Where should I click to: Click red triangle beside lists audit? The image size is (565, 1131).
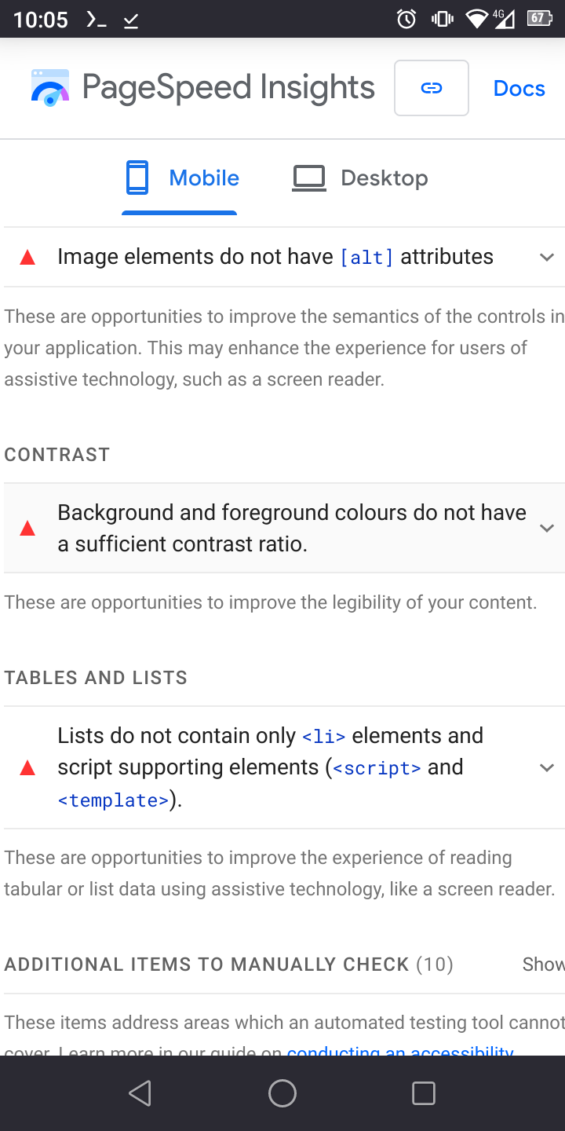point(27,767)
